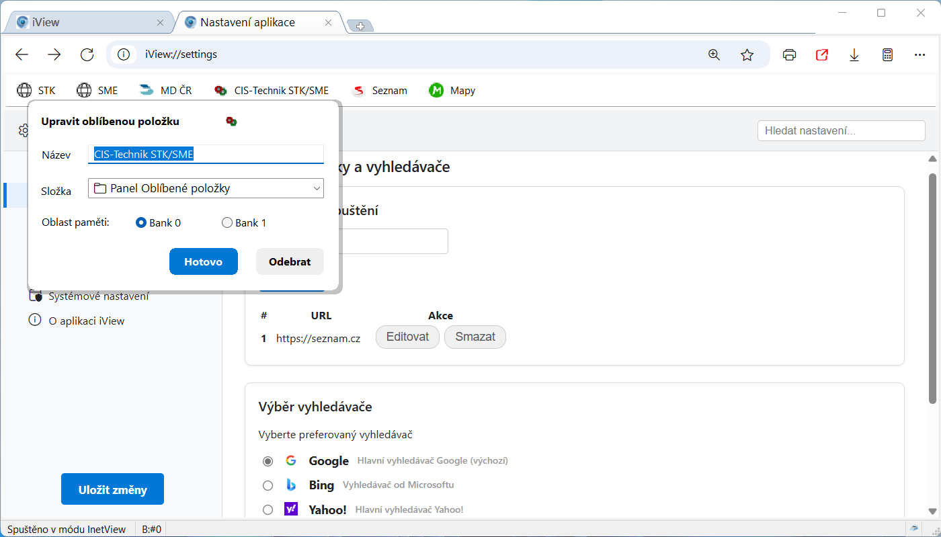This screenshot has width=941, height=537.
Task: Click the Upravit oblíbenou položku dialog title
Action: point(110,122)
